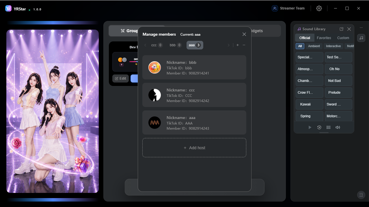Viewport: 369px width, 207px height.
Task: Remove group with minus icon
Action: 244,45
